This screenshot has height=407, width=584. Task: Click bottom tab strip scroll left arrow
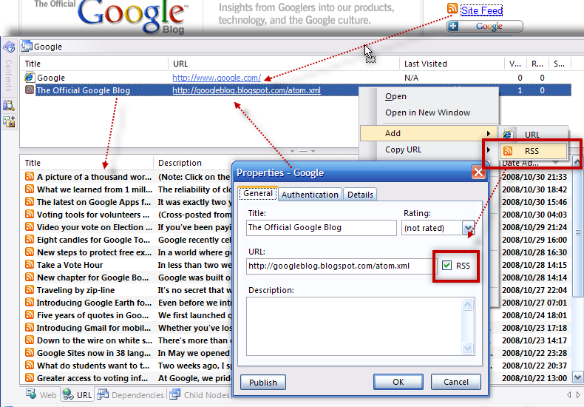pyautogui.click(x=568, y=394)
